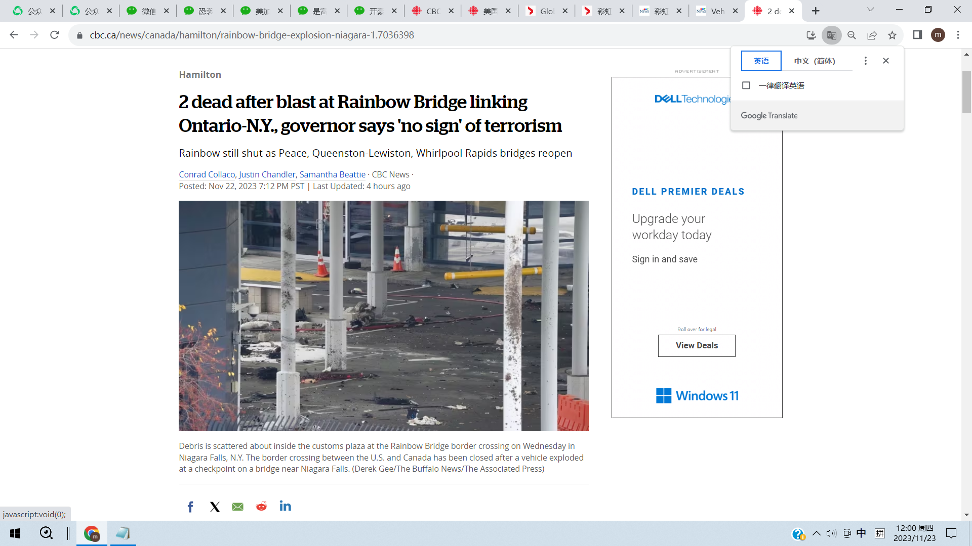972x546 pixels.
Task: Toggle the Chinese input method indicator
Action: pos(861,533)
